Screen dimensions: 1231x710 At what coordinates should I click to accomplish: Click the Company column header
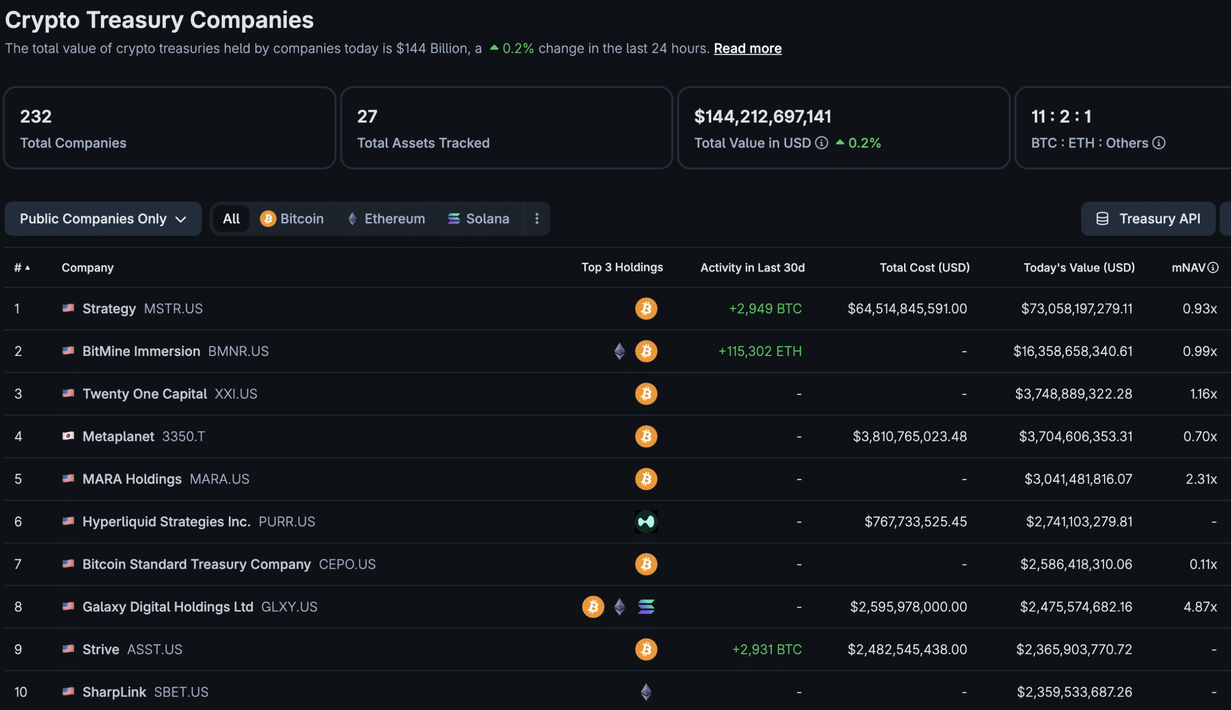click(x=88, y=267)
